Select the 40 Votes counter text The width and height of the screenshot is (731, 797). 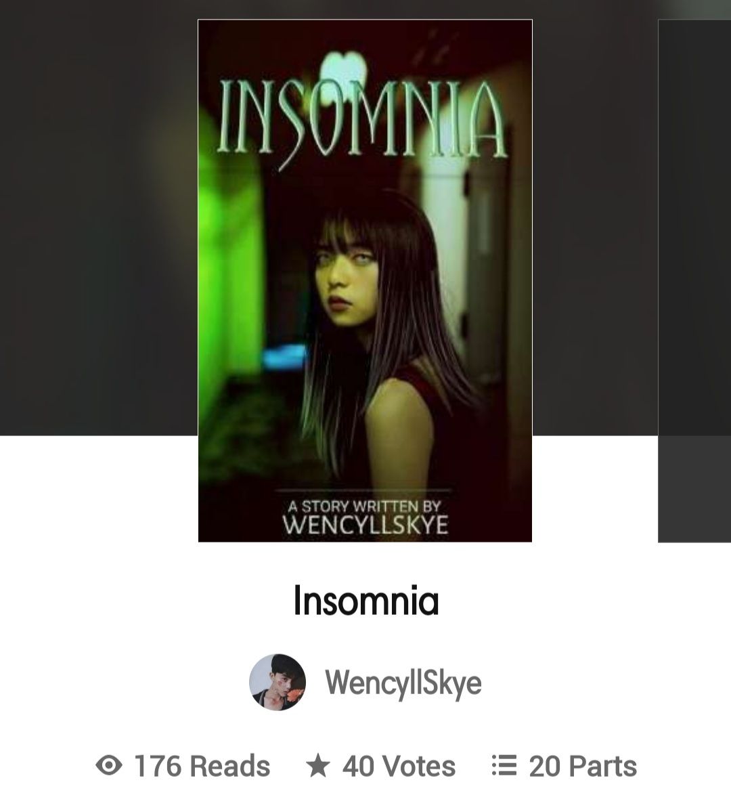(399, 766)
